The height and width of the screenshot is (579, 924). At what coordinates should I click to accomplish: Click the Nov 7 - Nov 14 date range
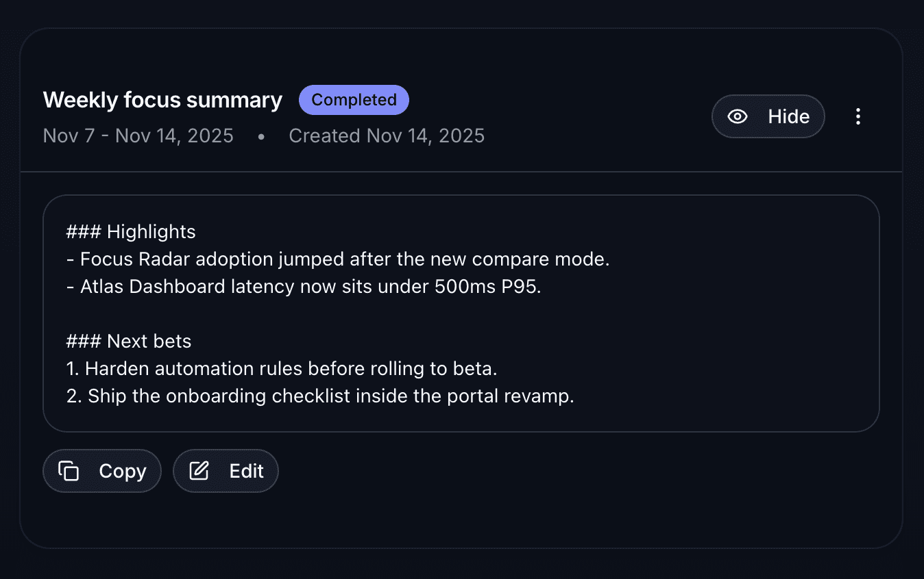[x=138, y=136]
